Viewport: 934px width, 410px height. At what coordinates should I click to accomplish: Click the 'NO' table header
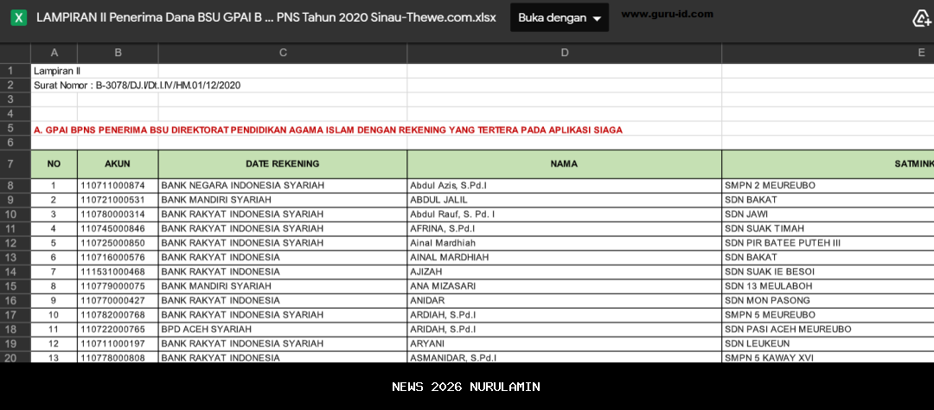pos(54,163)
